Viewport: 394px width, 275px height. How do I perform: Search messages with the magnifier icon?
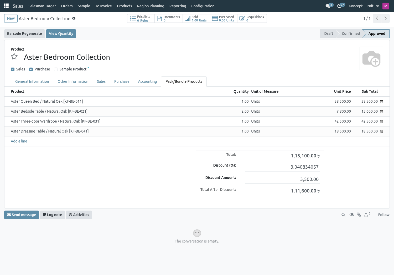point(343,215)
